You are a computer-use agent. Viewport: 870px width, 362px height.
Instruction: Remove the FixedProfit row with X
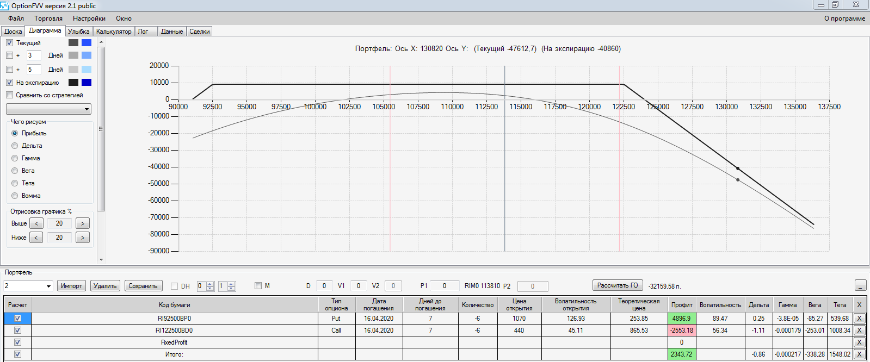(x=859, y=342)
